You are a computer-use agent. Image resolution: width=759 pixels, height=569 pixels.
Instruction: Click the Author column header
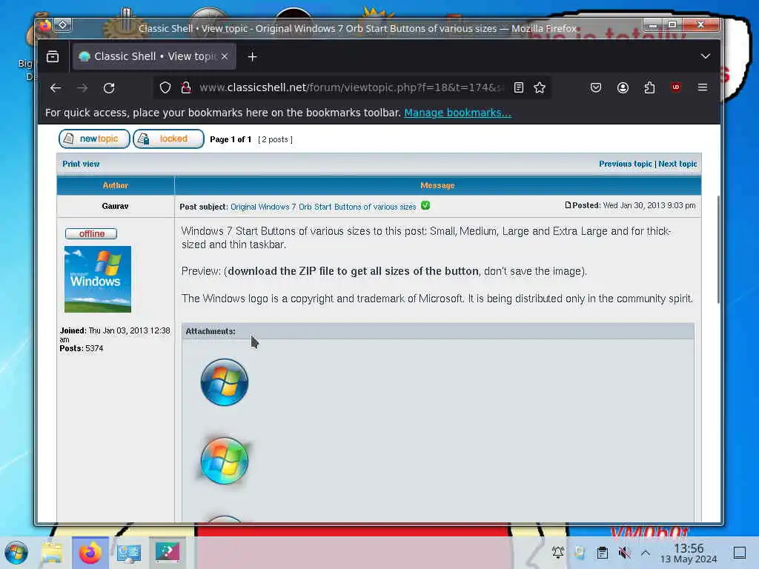(x=115, y=185)
